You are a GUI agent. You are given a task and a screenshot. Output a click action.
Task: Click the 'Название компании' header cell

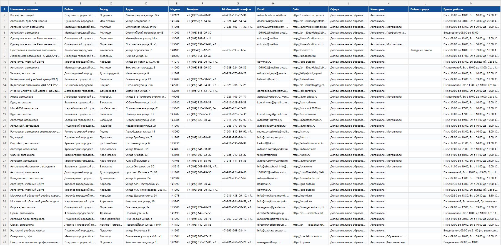coord(36,9)
